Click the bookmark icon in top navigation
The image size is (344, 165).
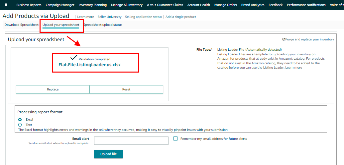tap(6, 5)
